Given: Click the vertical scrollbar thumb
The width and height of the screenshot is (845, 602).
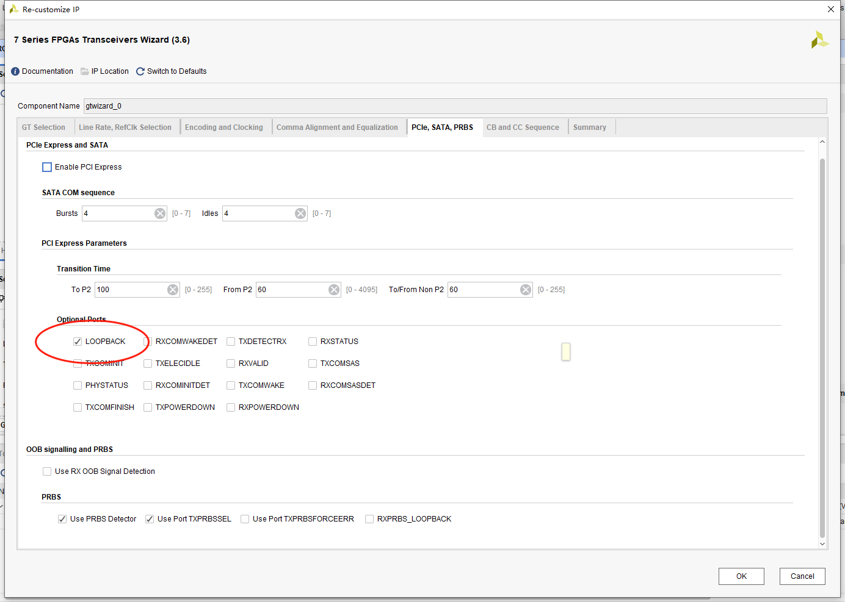Looking at the screenshot, I should 822,348.
